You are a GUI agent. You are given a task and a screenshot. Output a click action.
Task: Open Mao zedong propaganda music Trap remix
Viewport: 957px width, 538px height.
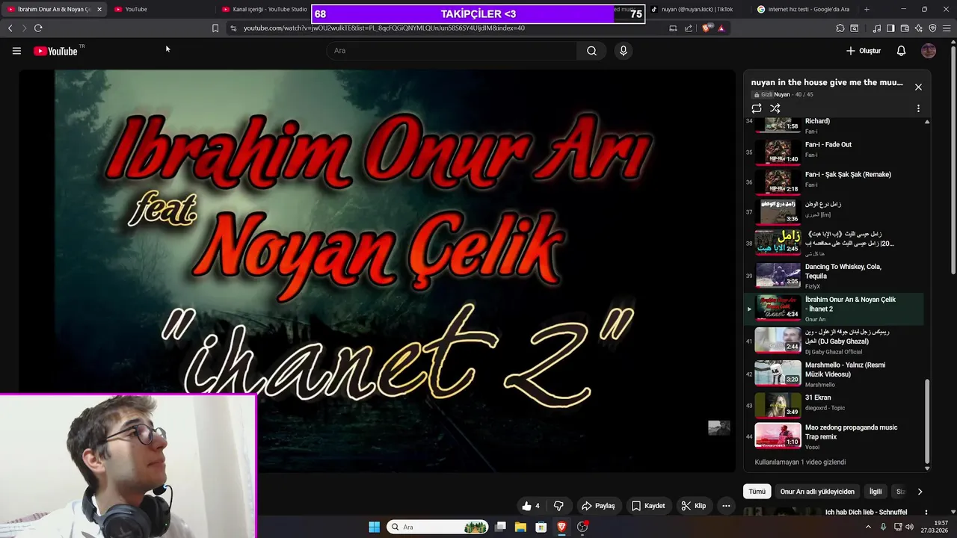click(x=834, y=436)
